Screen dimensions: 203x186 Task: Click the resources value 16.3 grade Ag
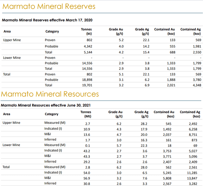144,140
